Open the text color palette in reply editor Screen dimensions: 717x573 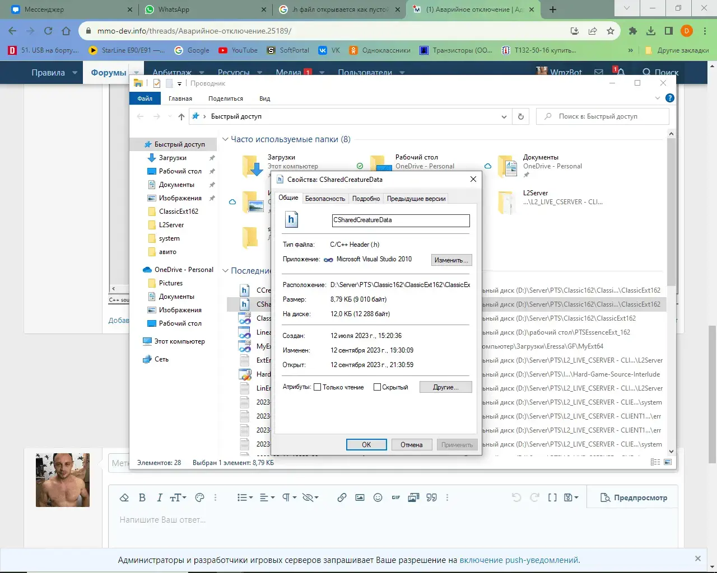(x=199, y=497)
